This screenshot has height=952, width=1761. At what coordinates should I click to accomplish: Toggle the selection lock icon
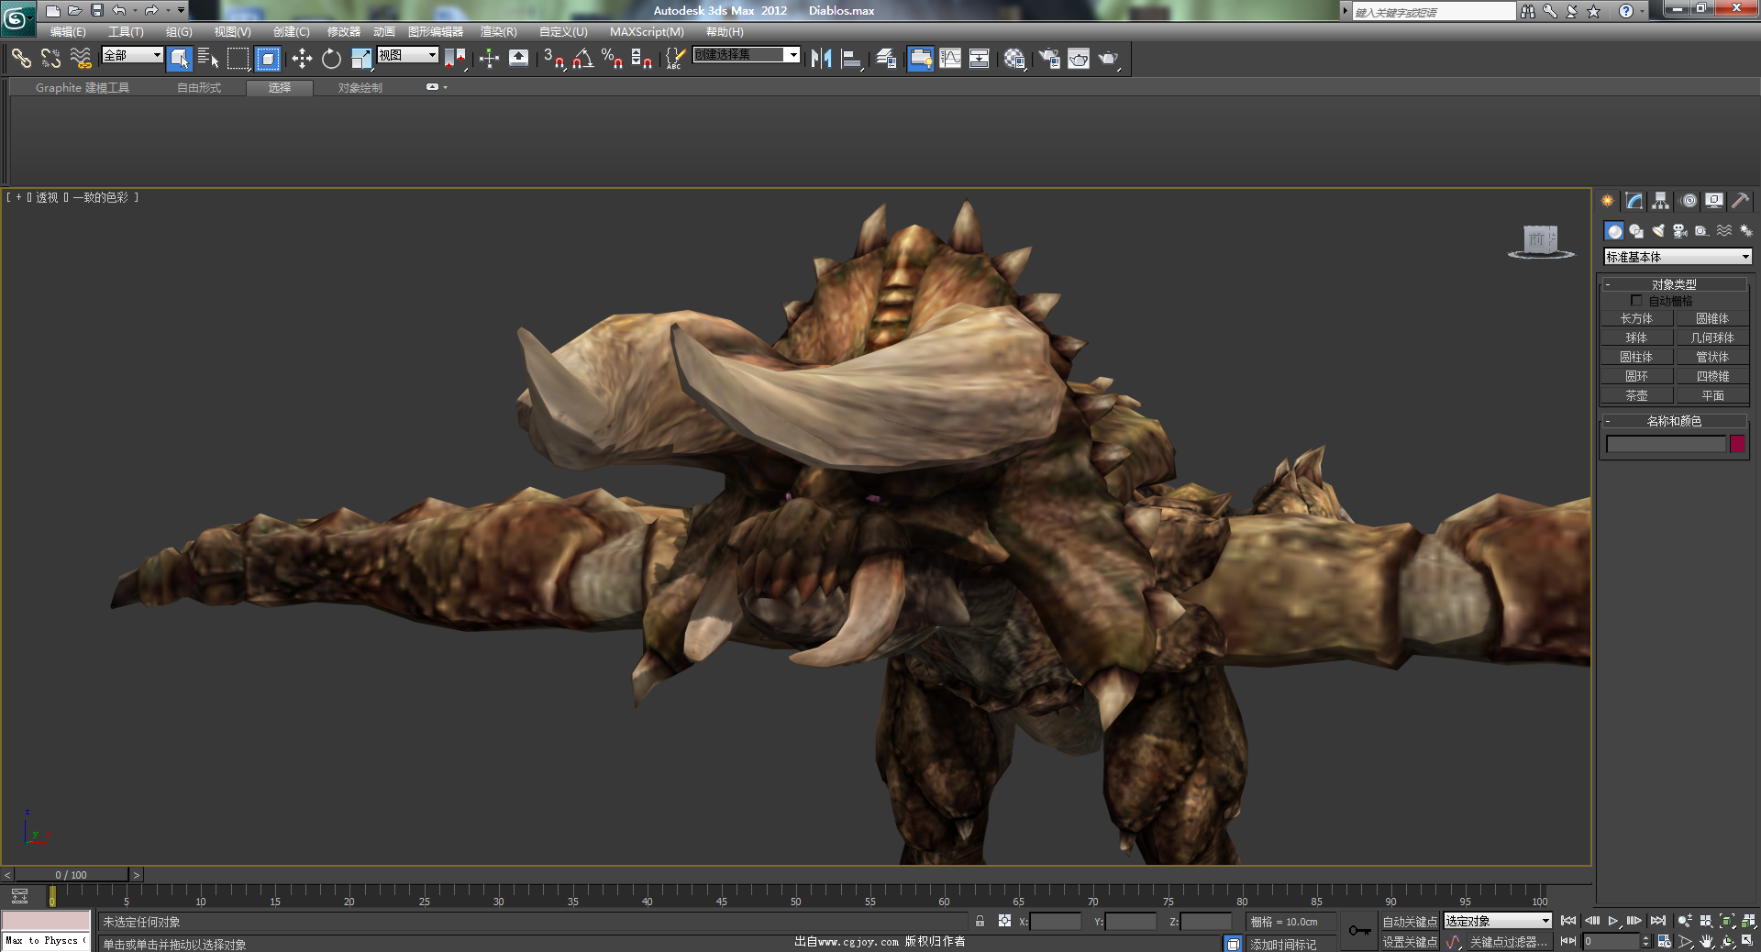[980, 921]
